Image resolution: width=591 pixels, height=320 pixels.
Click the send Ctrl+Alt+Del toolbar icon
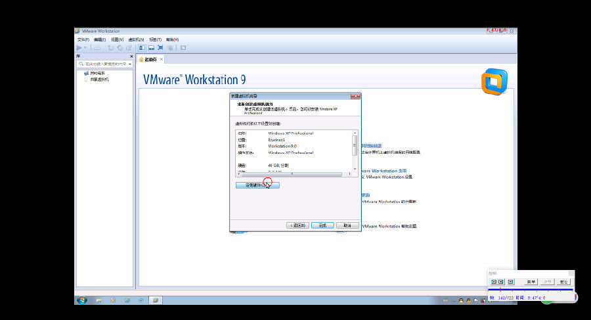97,48
